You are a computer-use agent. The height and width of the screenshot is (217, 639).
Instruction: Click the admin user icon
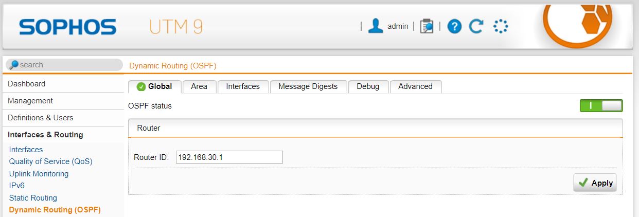point(376,26)
